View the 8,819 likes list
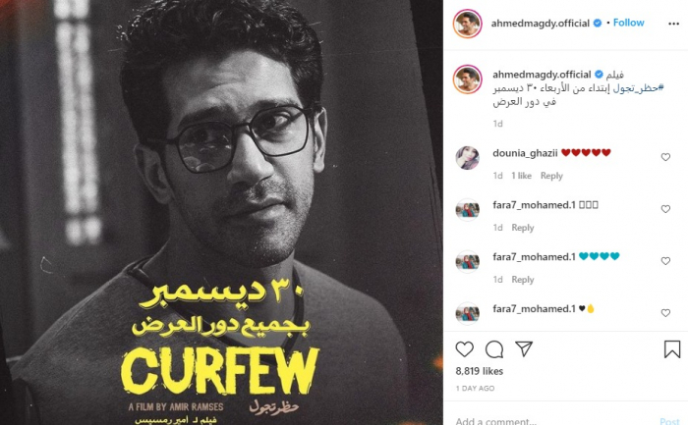Image resolution: width=688 pixels, height=425 pixels. [480, 371]
